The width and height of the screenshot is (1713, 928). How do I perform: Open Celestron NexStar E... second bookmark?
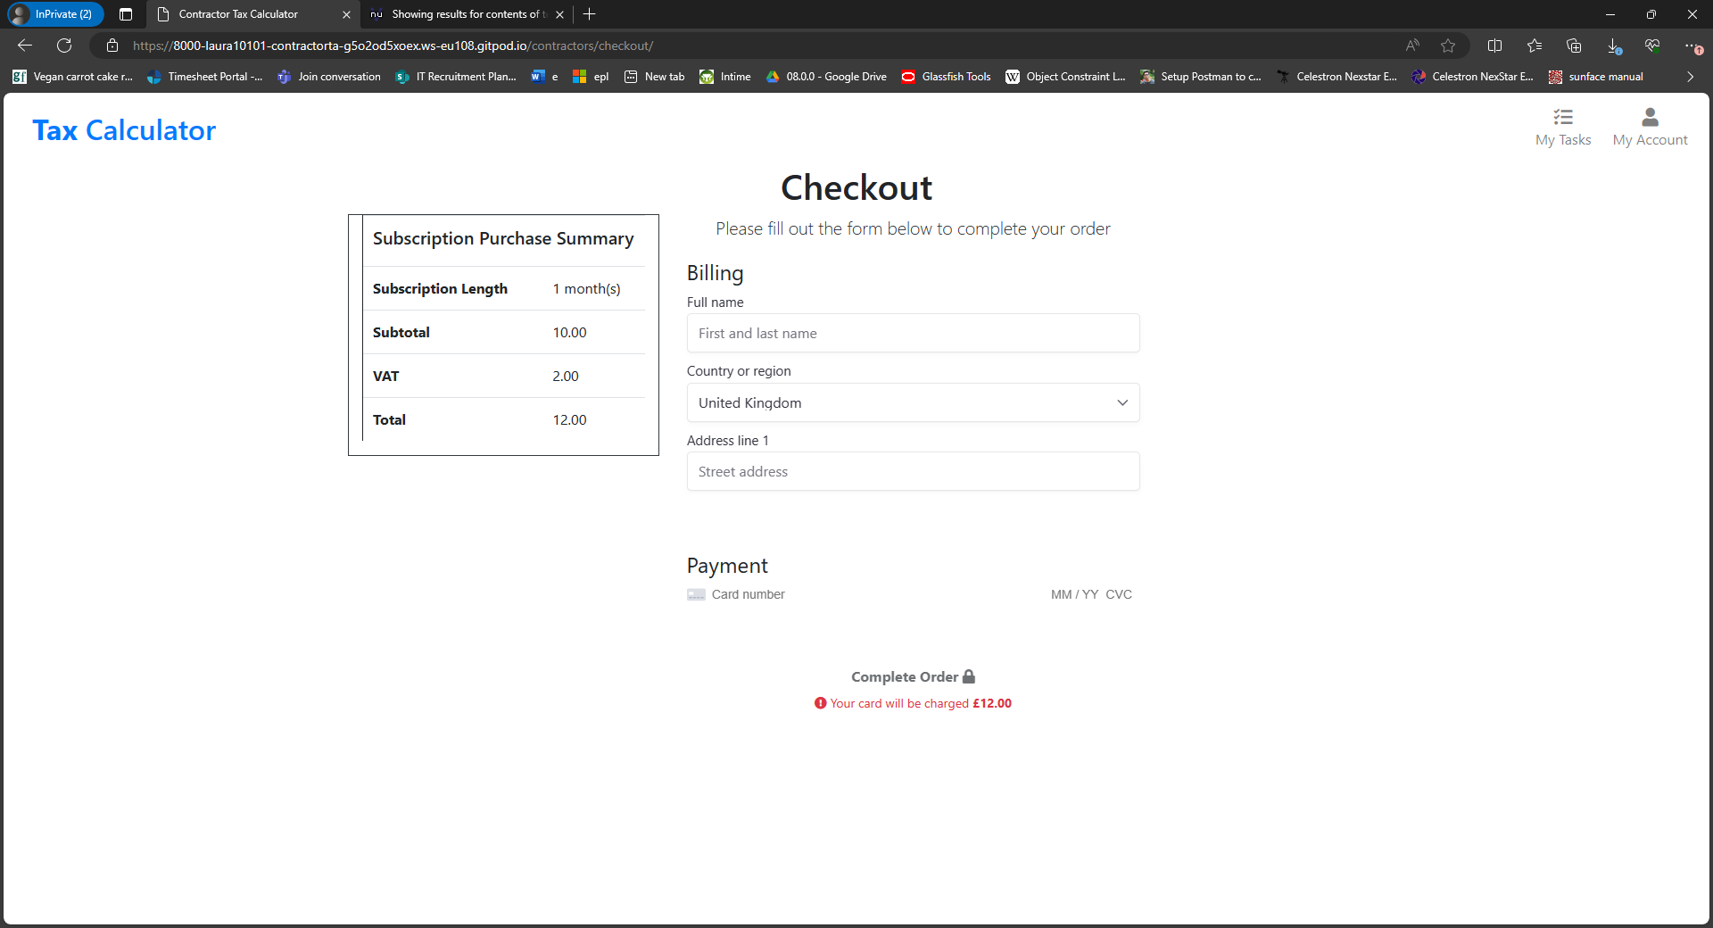(1472, 77)
